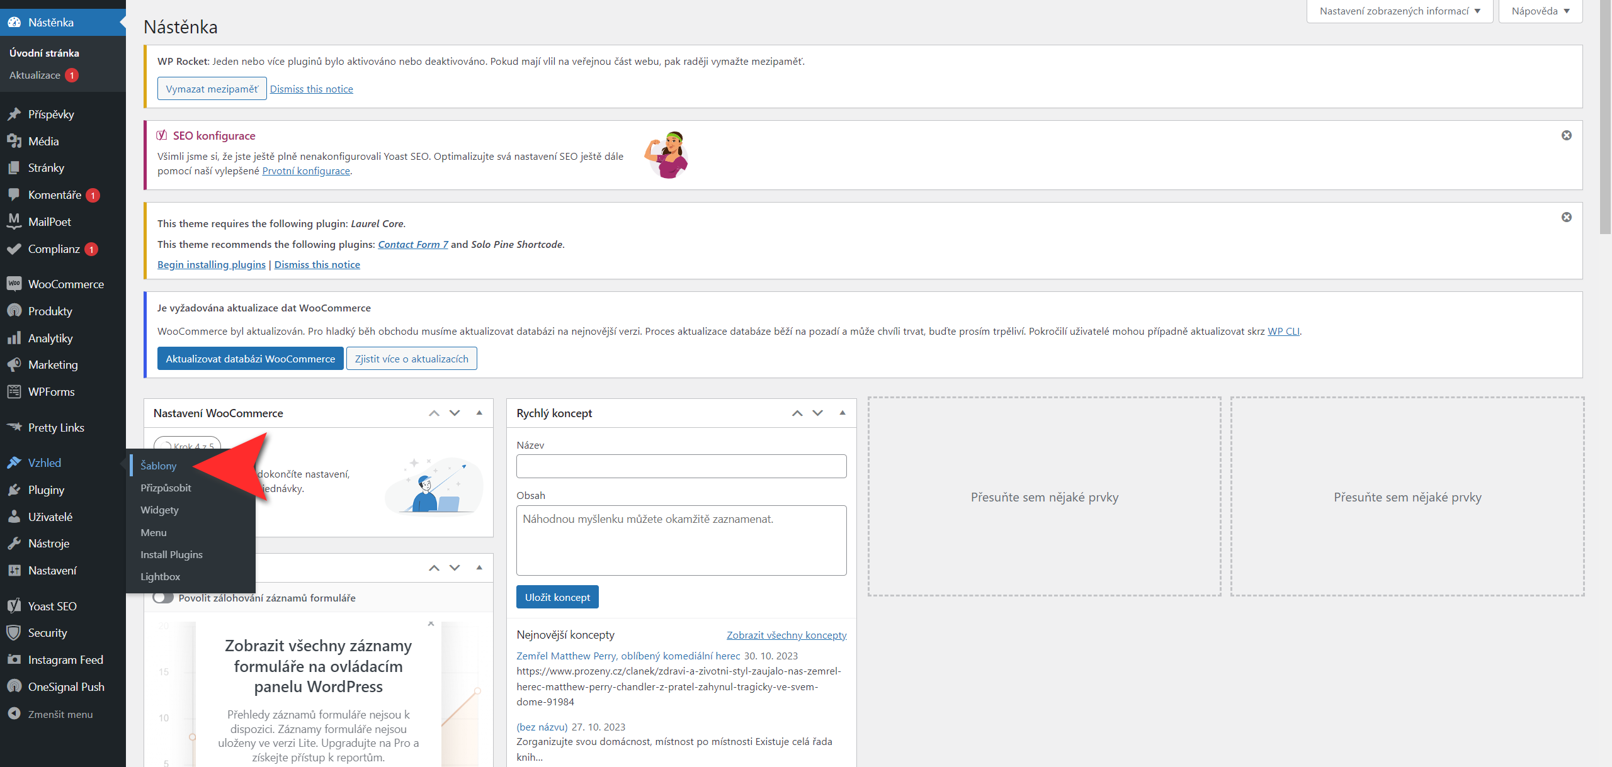Open the Security shield icon
This screenshot has height=767, width=1612.
14,632
